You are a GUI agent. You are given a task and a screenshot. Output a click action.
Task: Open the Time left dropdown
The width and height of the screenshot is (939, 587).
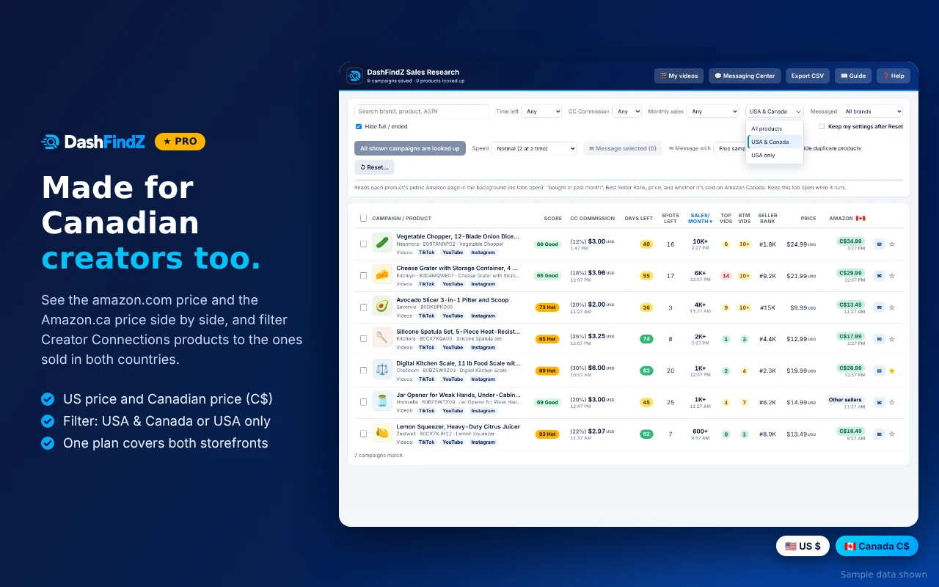[543, 112]
